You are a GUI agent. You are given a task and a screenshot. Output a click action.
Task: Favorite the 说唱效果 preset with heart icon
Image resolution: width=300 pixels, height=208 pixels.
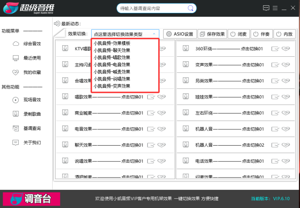pyautogui.click(x=162, y=161)
